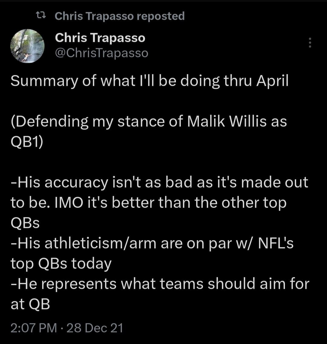Click the "Chris Trapasso reposted" label
327x344 pixels.
pyautogui.click(x=120, y=16)
